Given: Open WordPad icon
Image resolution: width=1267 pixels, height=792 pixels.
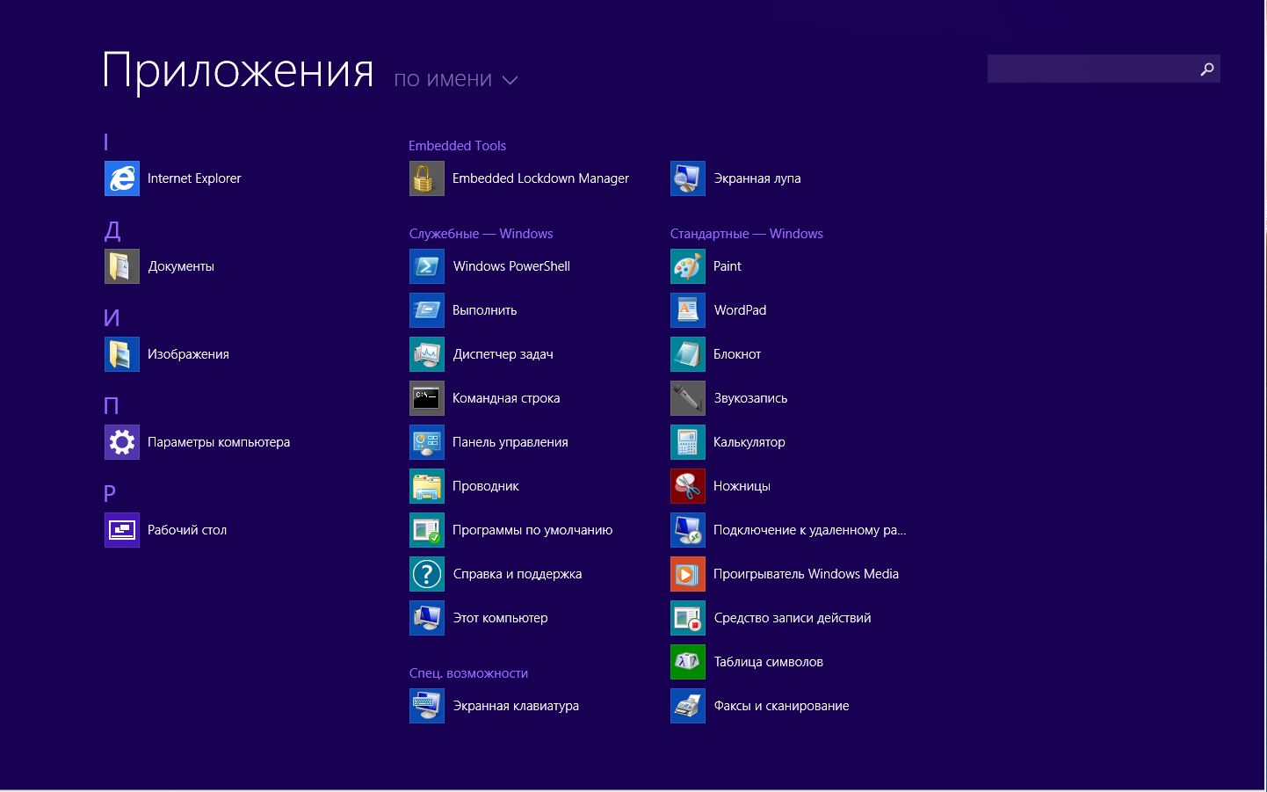Looking at the screenshot, I should point(688,310).
